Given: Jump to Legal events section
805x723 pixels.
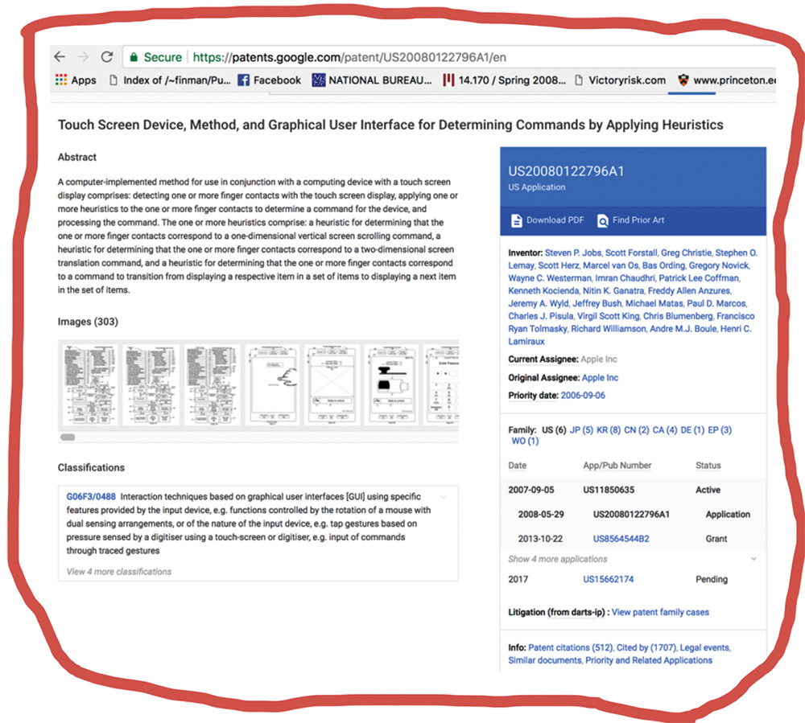Looking at the screenshot, I should (705, 647).
